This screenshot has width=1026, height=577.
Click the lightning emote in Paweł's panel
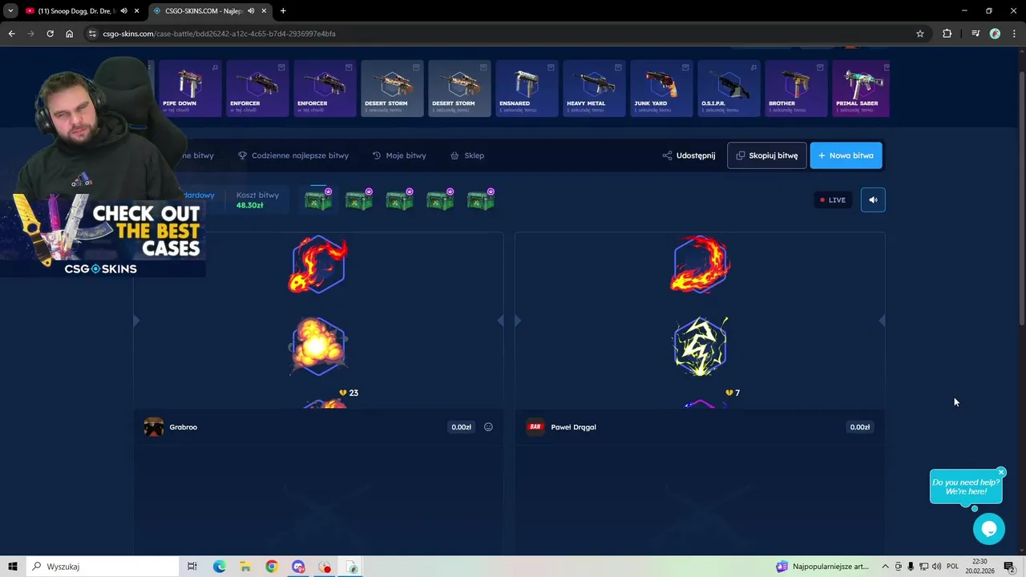click(700, 346)
